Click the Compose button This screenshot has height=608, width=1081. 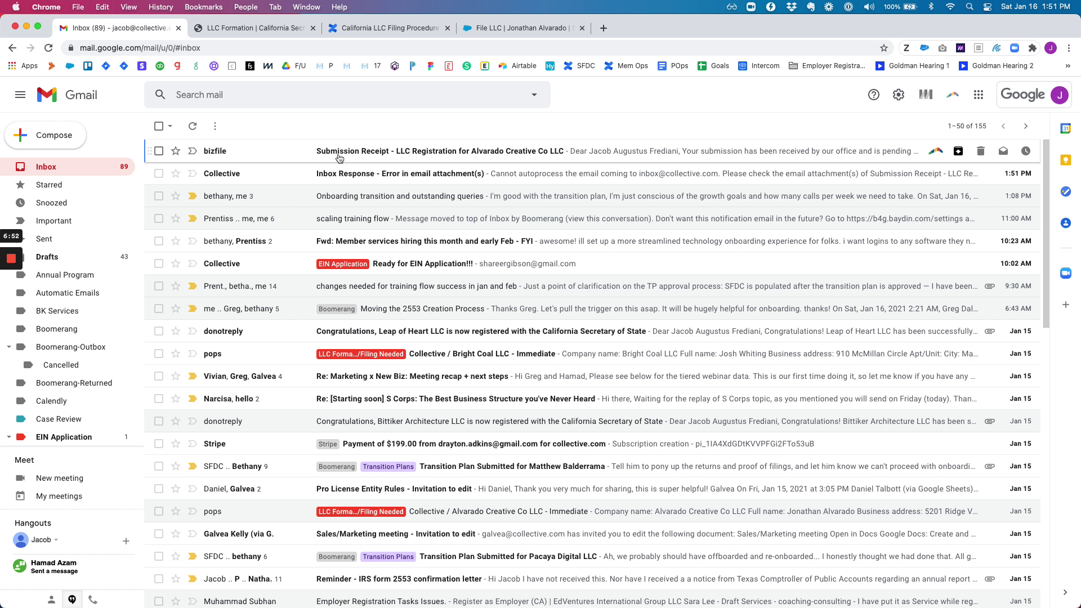pos(46,135)
